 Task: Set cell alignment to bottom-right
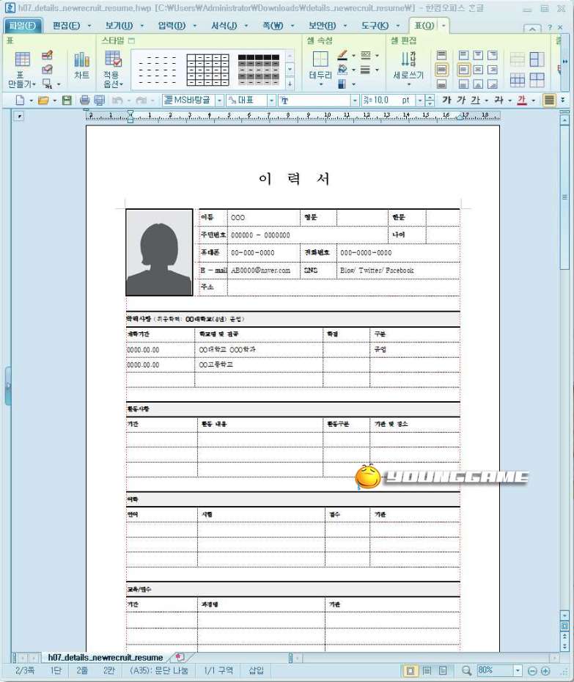(492, 84)
